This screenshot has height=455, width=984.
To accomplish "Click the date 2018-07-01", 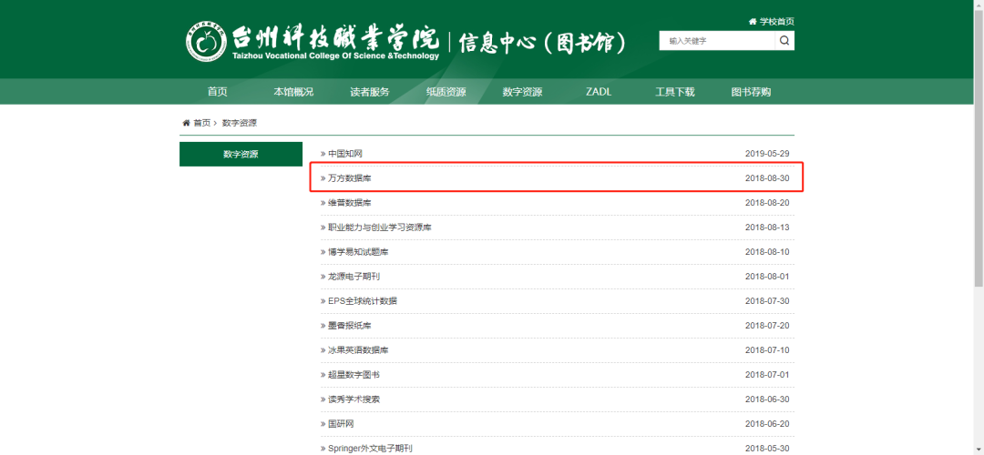I will pyautogui.click(x=767, y=375).
